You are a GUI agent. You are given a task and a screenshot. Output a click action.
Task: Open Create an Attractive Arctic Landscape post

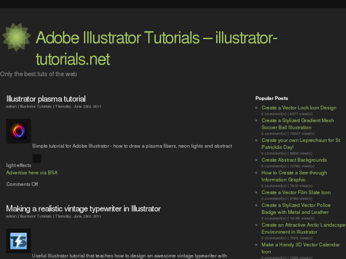pyautogui.click(x=303, y=229)
